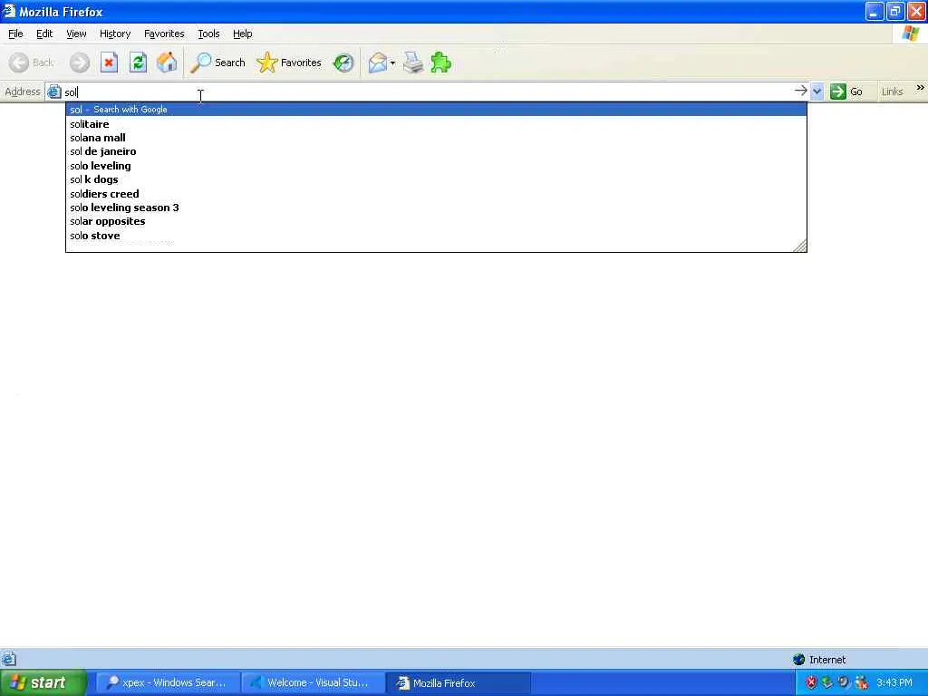Image resolution: width=928 pixels, height=696 pixels.
Task: Click the suggestion list resize grip
Action: coord(800,246)
